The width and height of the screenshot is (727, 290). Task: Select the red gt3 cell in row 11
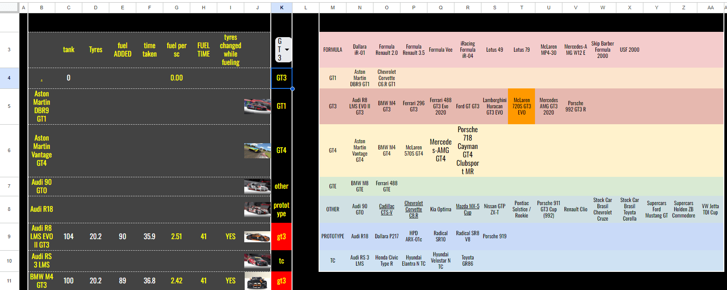[281, 281]
